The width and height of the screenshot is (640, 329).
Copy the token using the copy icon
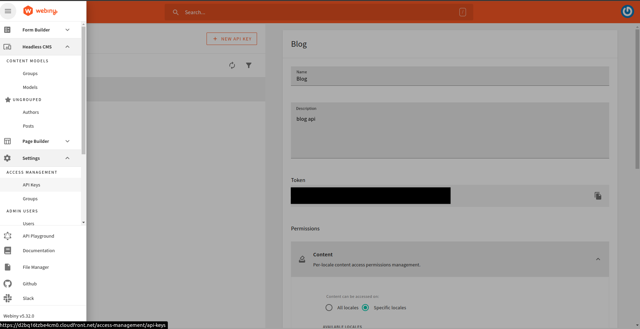click(598, 196)
